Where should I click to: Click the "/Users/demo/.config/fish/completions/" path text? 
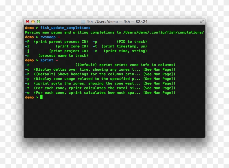pos(163,32)
